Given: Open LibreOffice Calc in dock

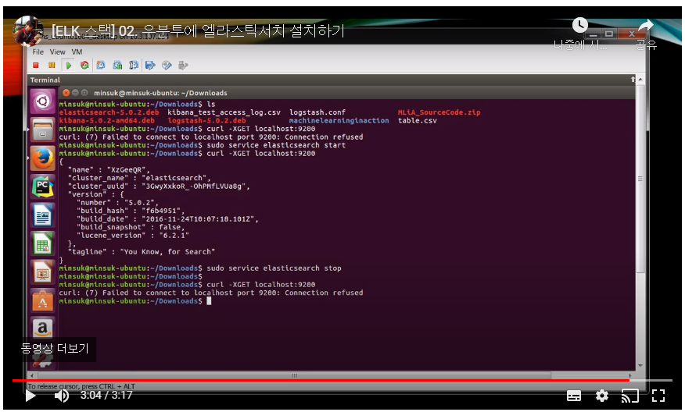Looking at the screenshot, I should click(x=42, y=243).
